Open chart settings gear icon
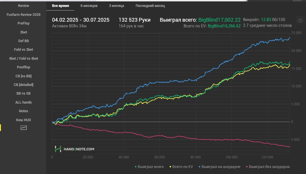 pyautogui.click(x=300, y=20)
